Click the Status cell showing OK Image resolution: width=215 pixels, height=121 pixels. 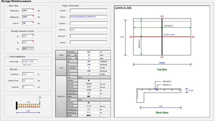tap(89, 97)
